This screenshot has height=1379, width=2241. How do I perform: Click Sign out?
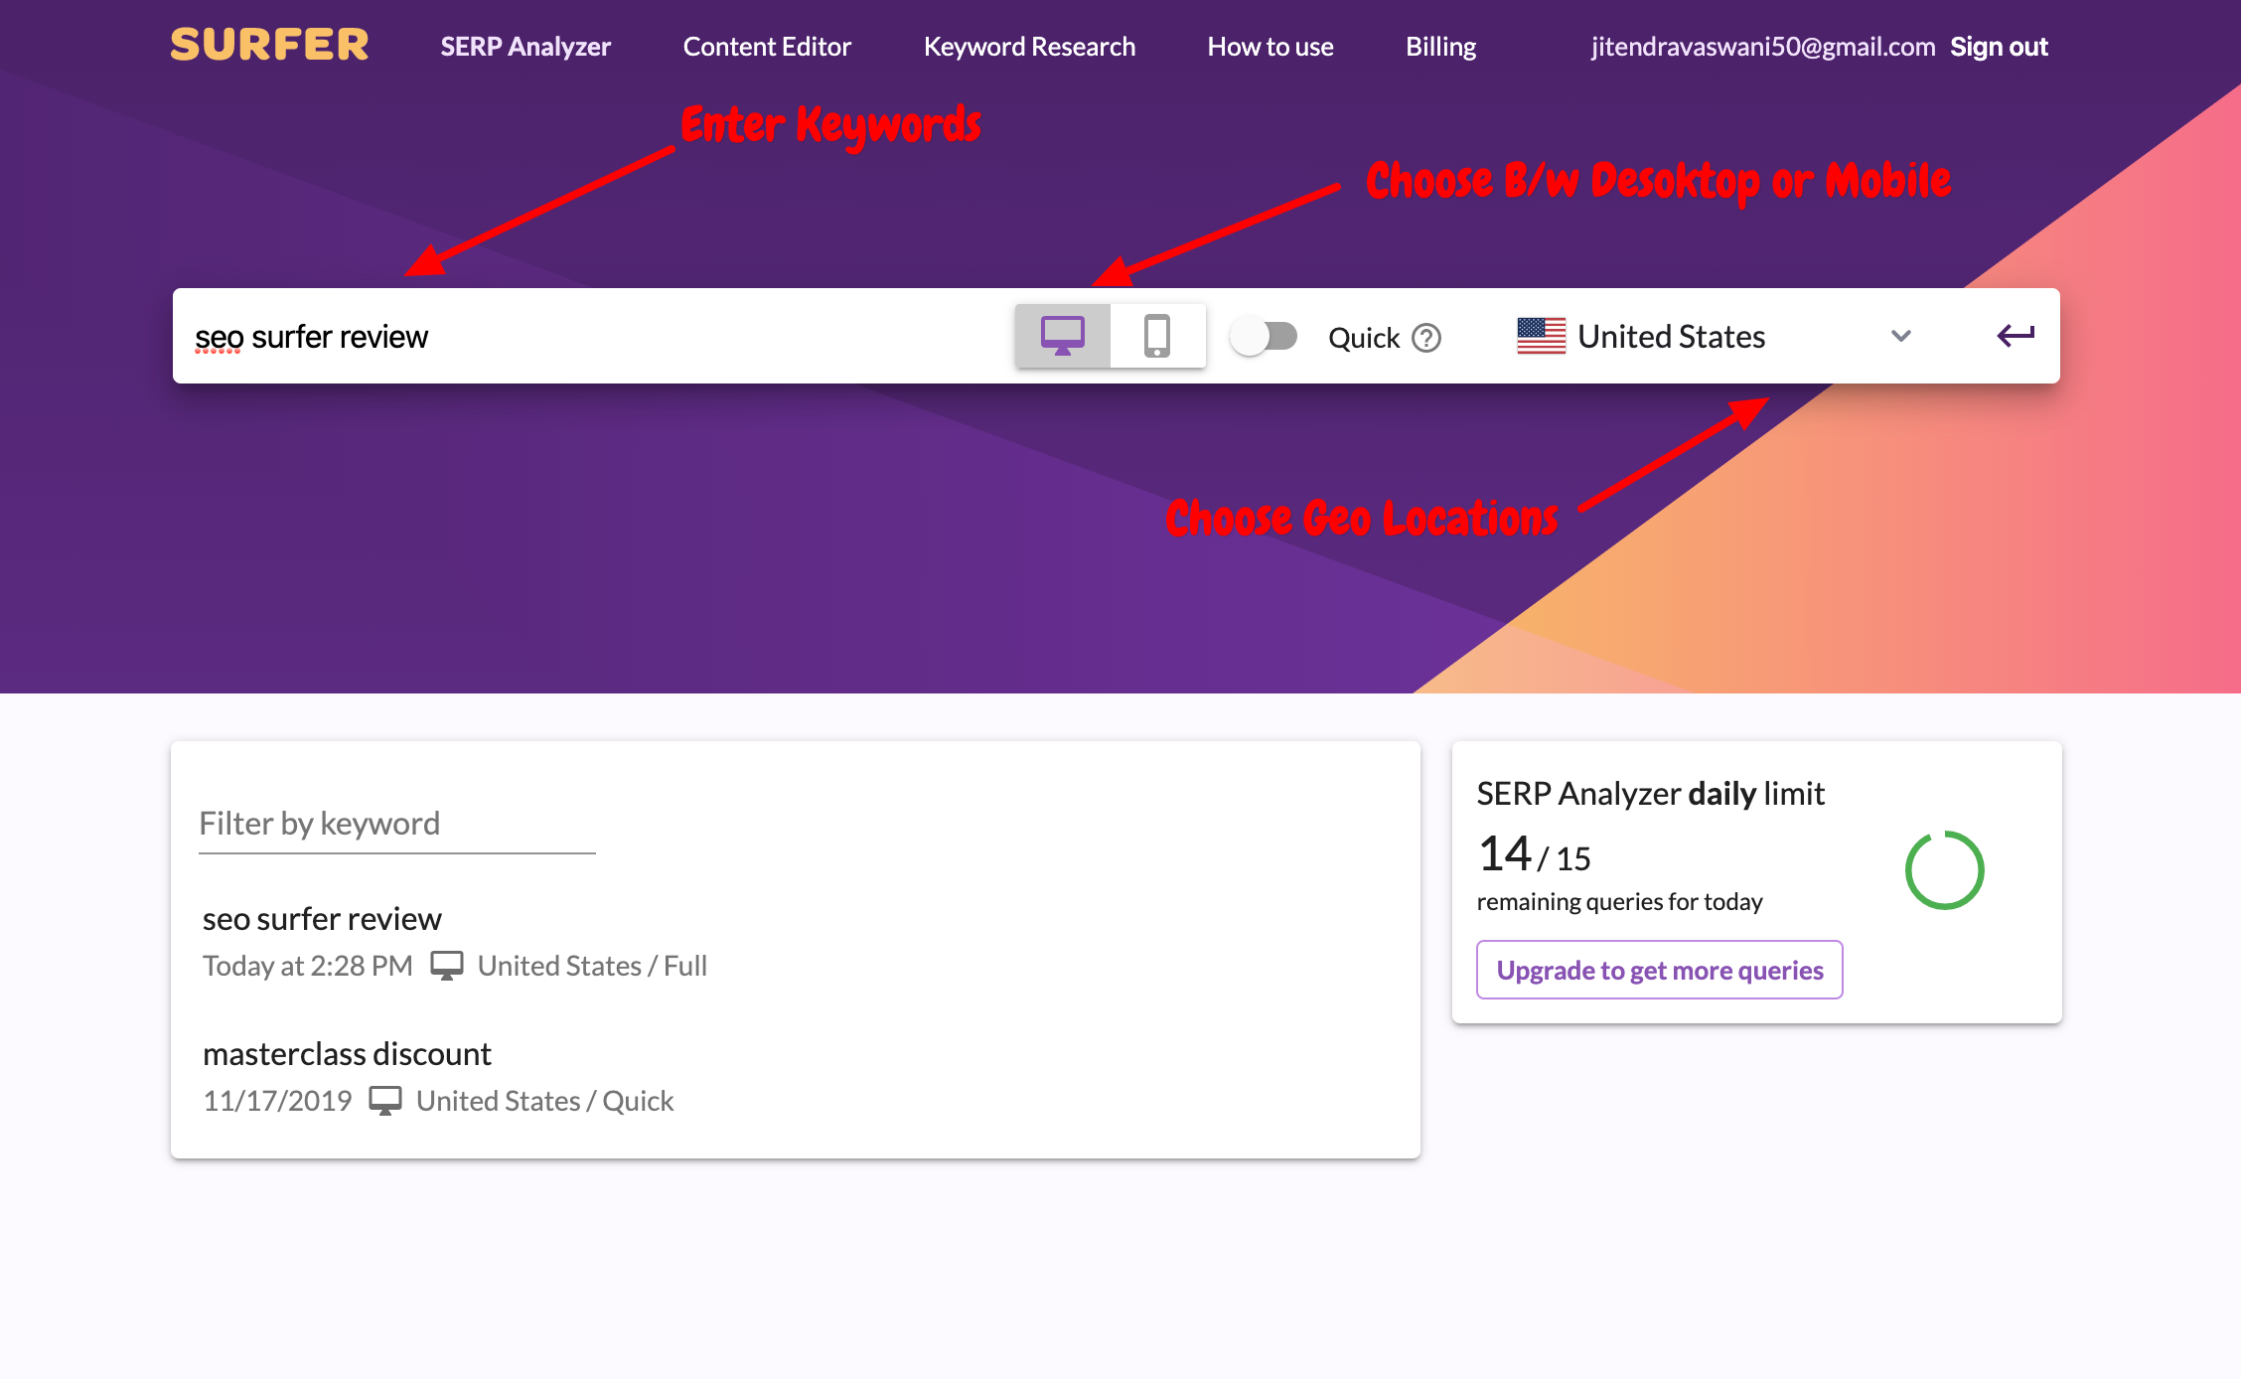[1998, 46]
